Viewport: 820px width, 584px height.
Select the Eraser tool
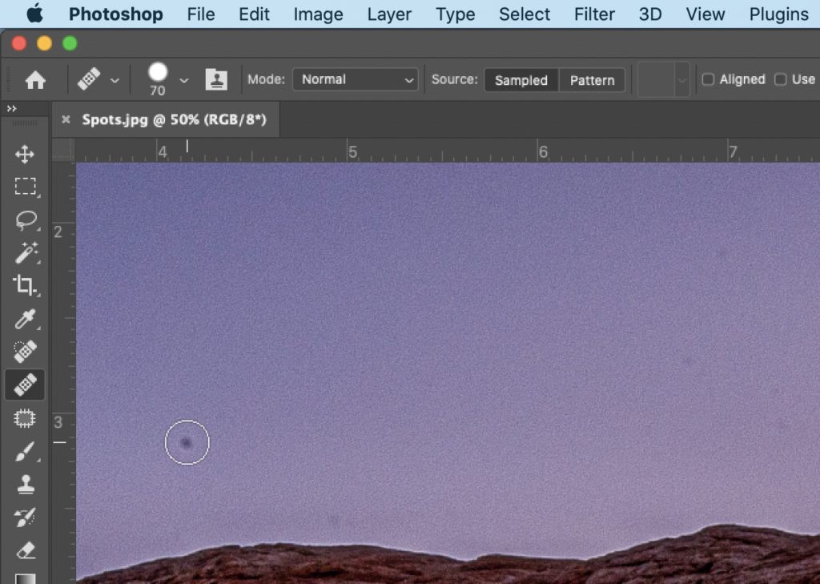(25, 550)
